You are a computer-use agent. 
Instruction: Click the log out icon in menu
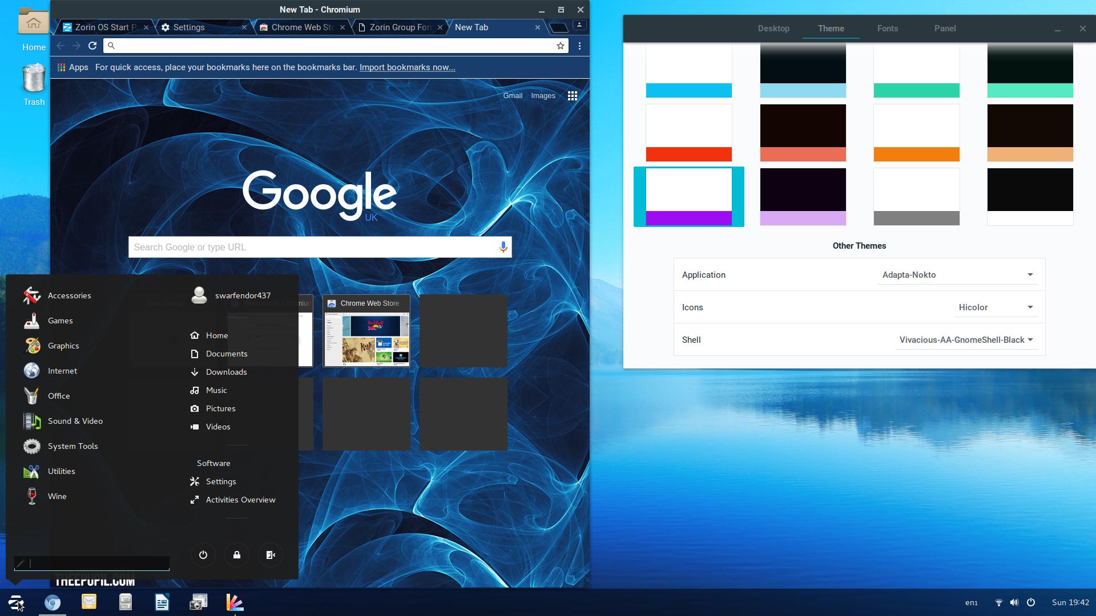pos(271,555)
